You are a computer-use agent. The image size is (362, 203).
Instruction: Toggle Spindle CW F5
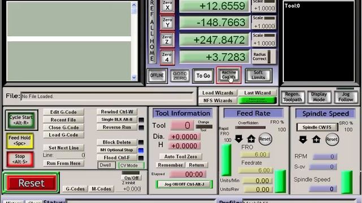[317, 127]
